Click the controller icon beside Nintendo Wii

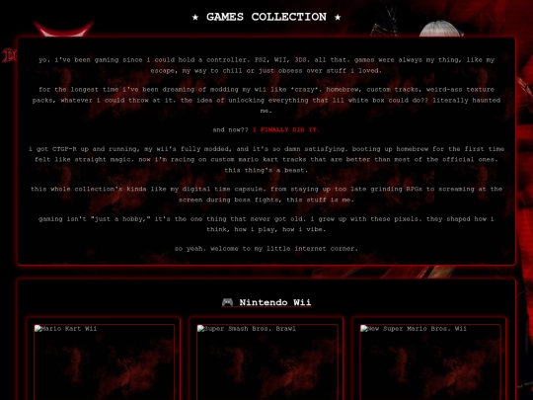point(227,302)
